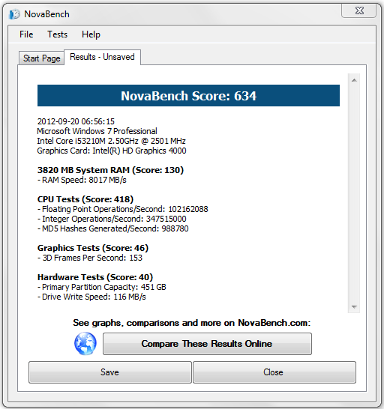Select the Results - Unsaved tab
Image resolution: width=384 pixels, height=409 pixels.
(x=102, y=57)
